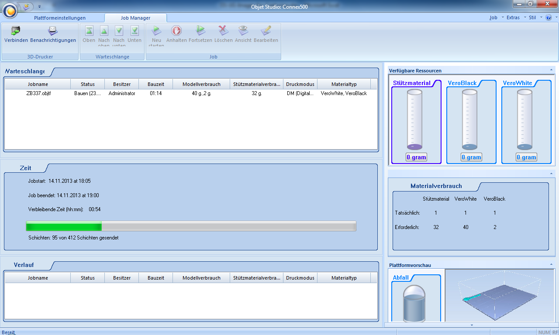
Task: Click the VeroBlack 0 gram value
Action: pos(471,157)
